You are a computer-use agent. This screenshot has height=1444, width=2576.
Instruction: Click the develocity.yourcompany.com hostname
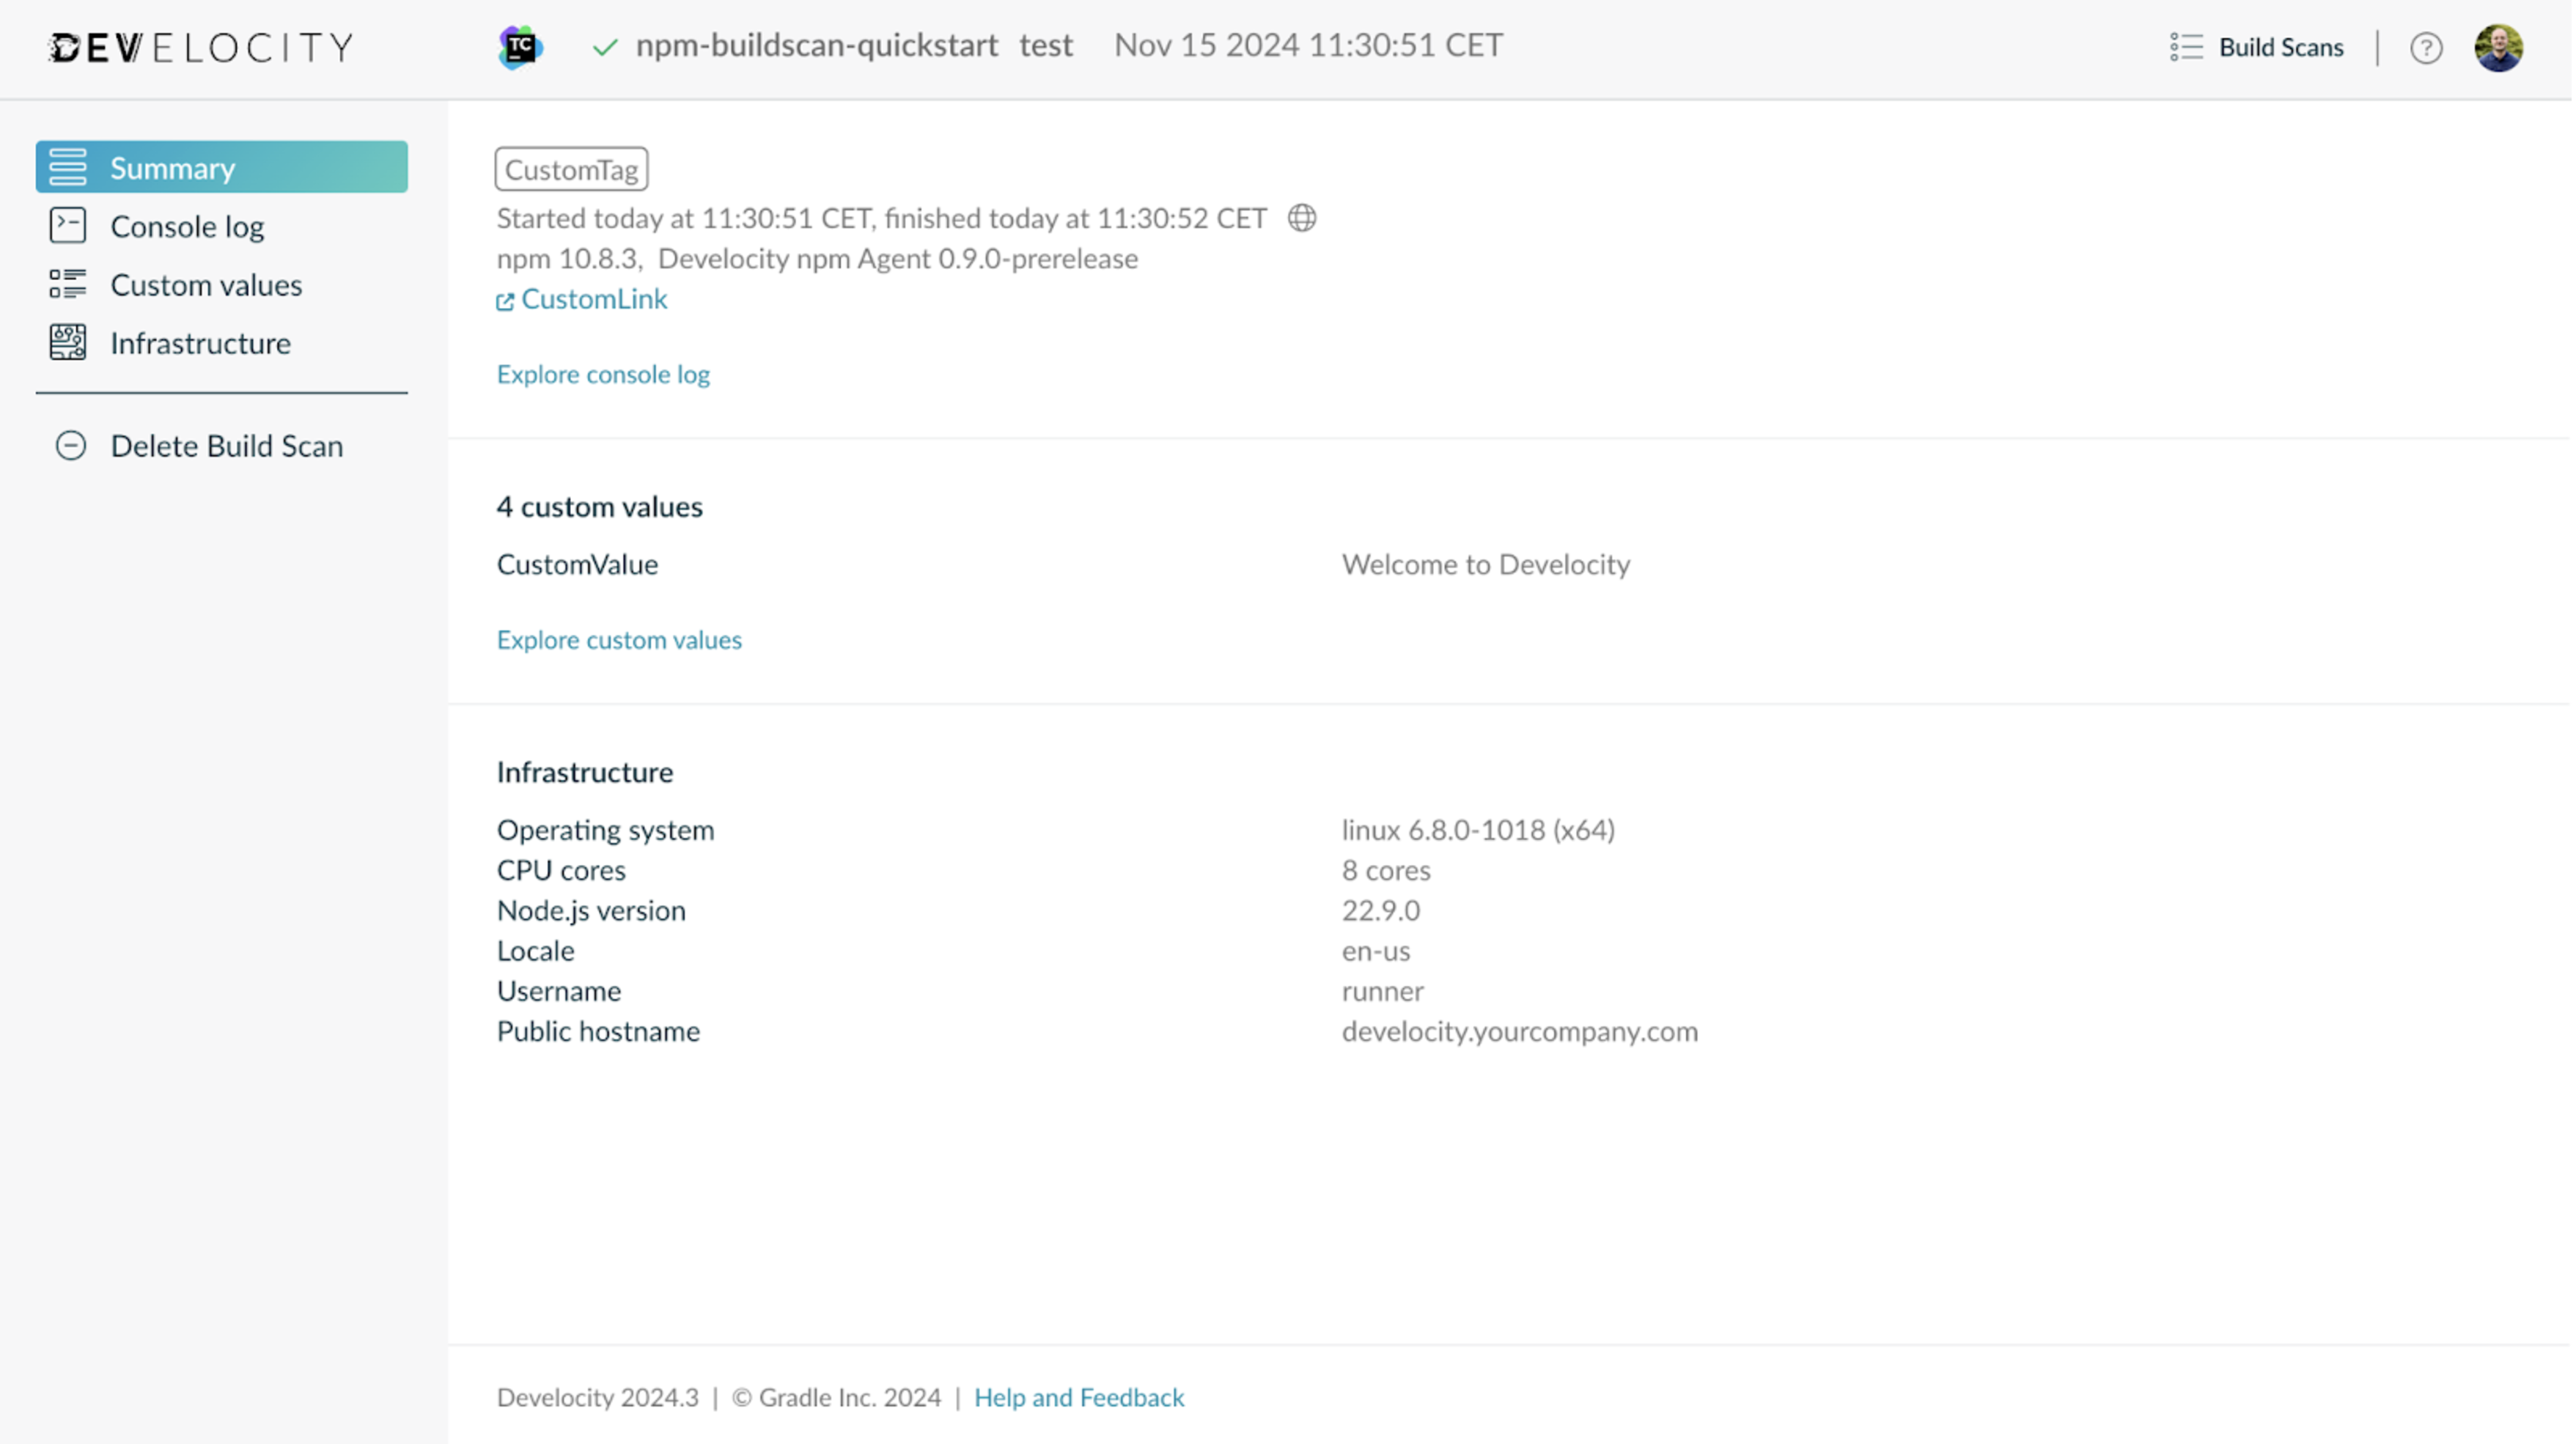pyautogui.click(x=1520, y=1032)
